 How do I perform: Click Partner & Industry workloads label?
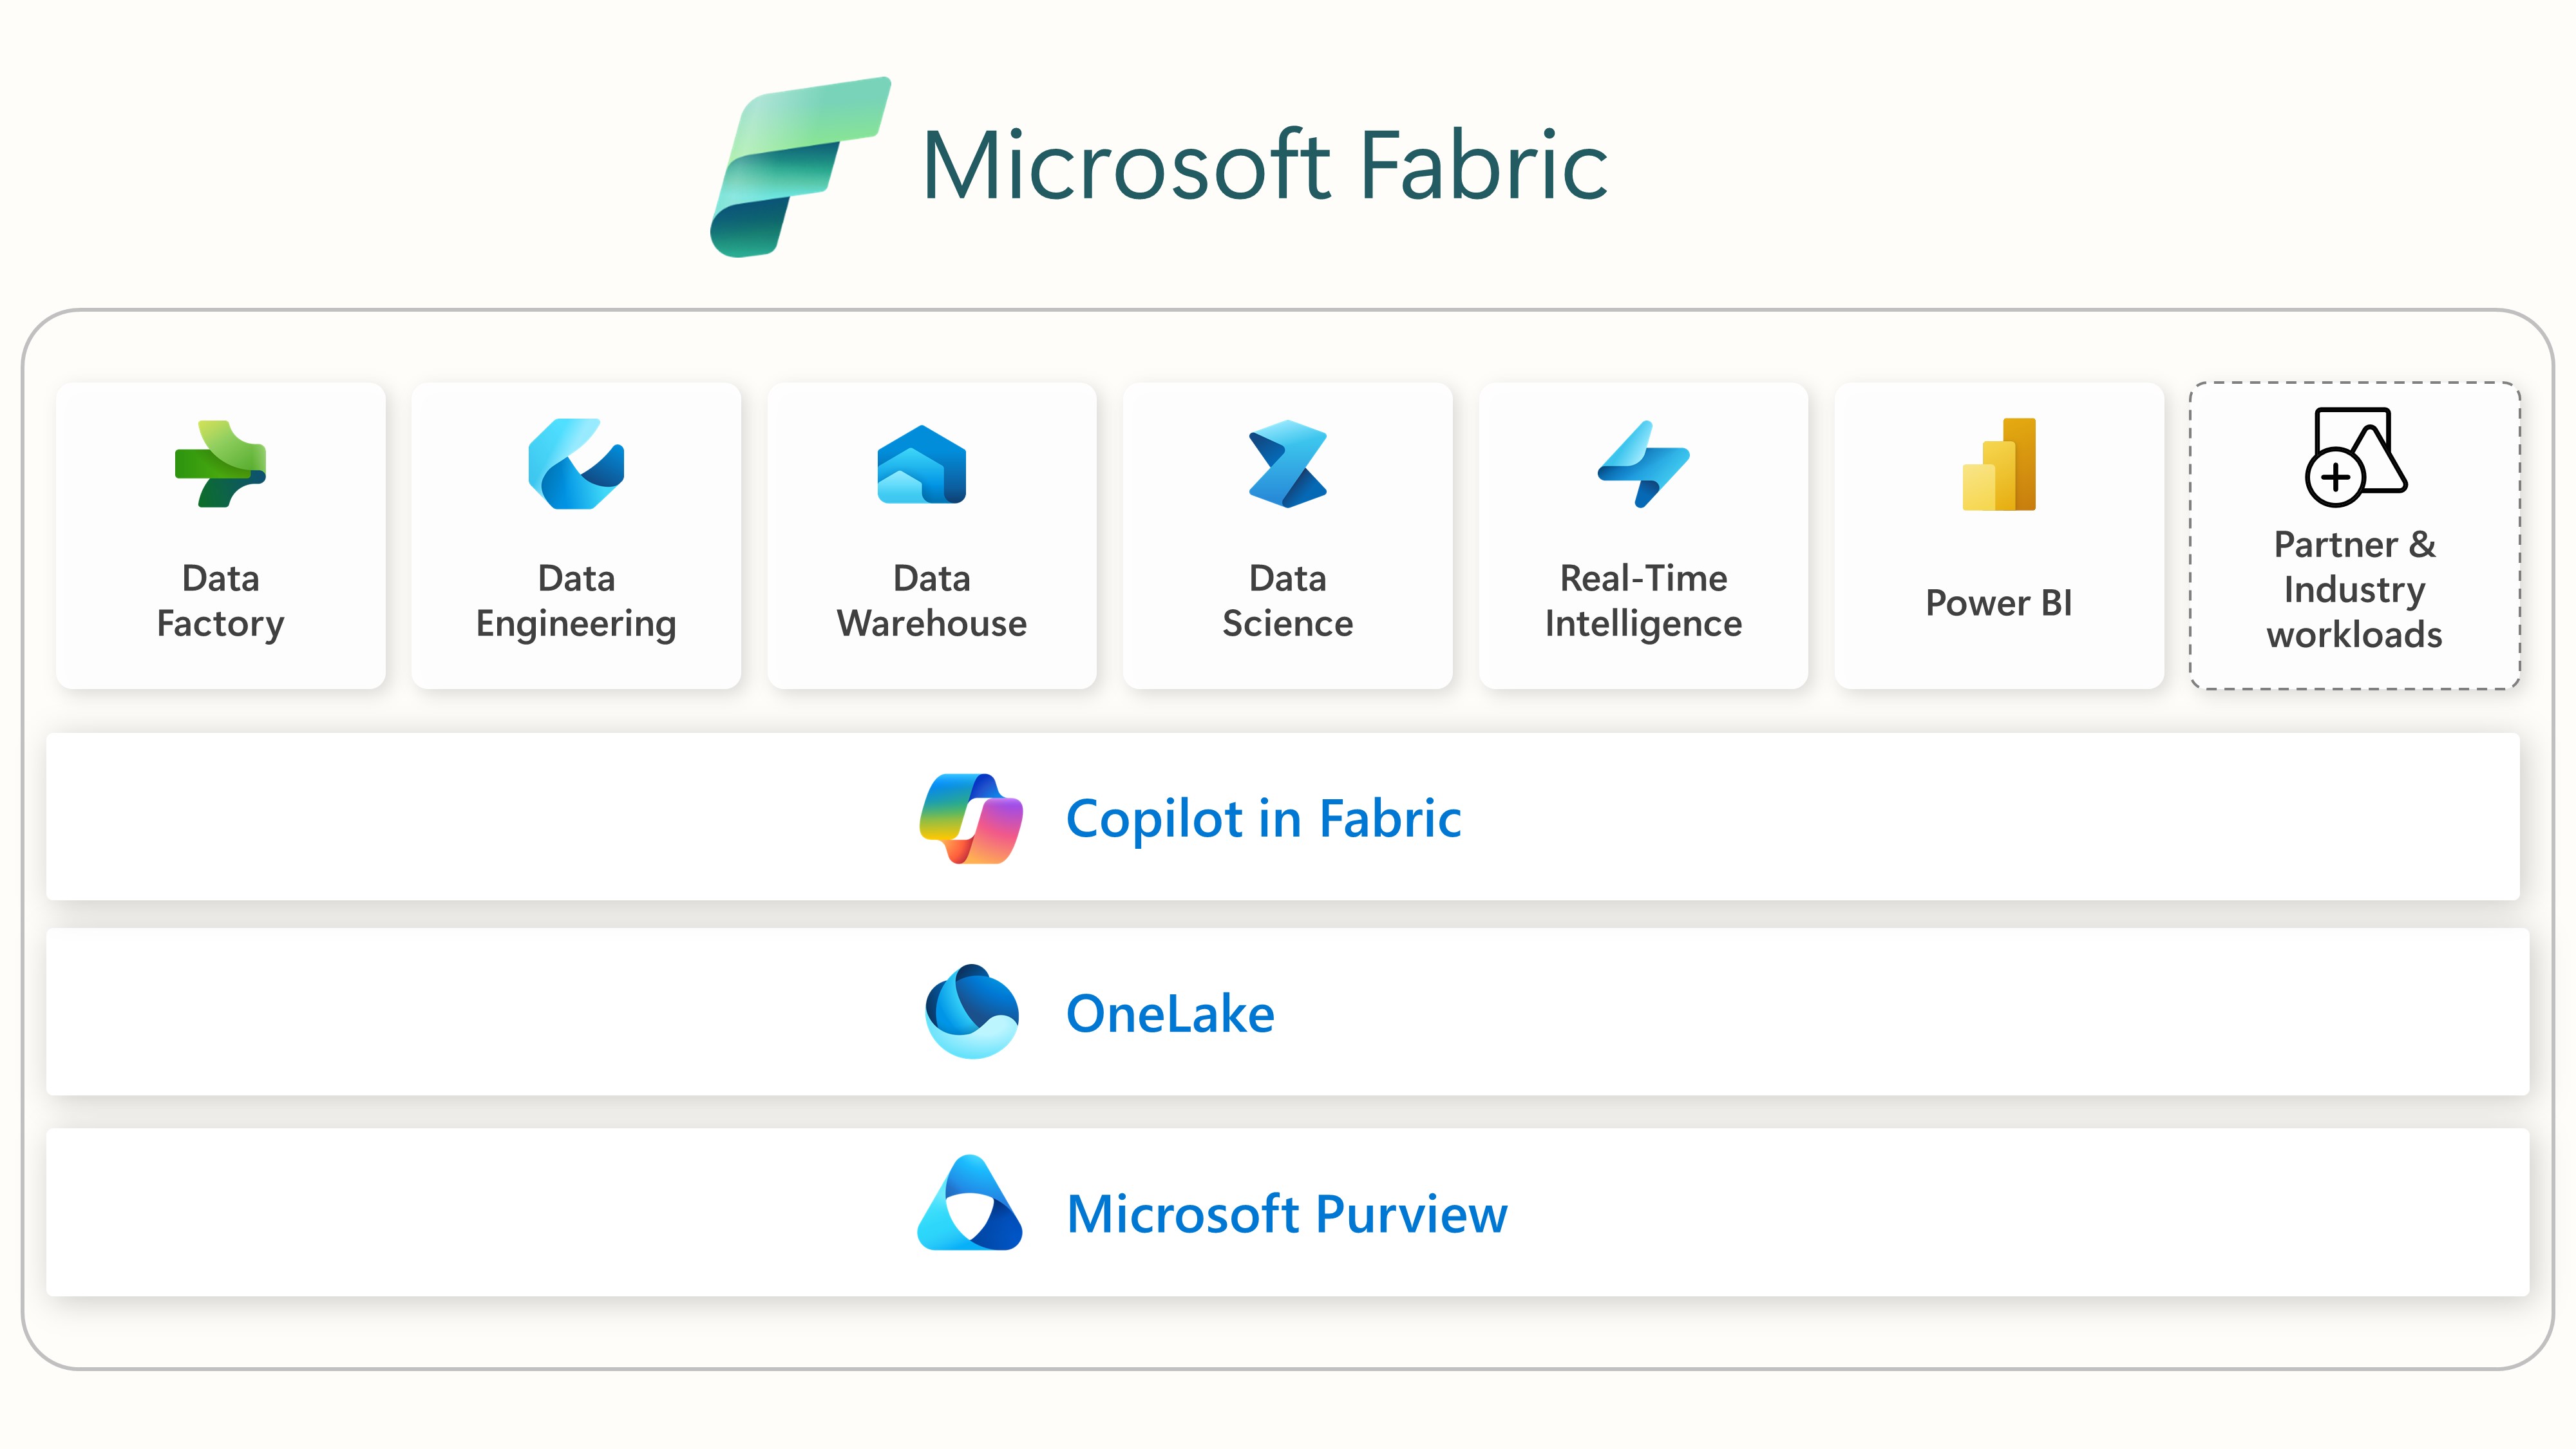(x=2354, y=590)
